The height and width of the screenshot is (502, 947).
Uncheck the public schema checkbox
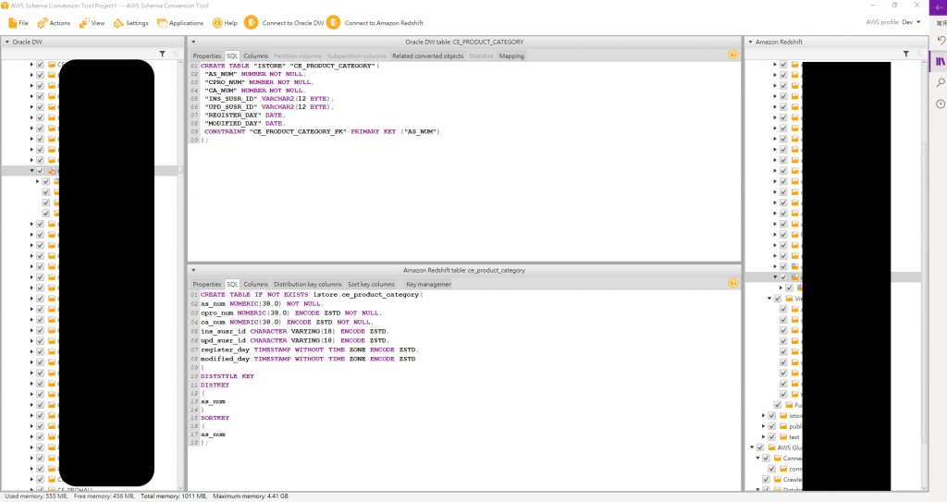[x=772, y=426]
